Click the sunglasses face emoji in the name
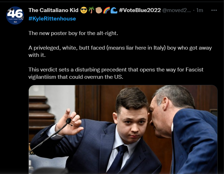The image size is (224, 174). 84,10
